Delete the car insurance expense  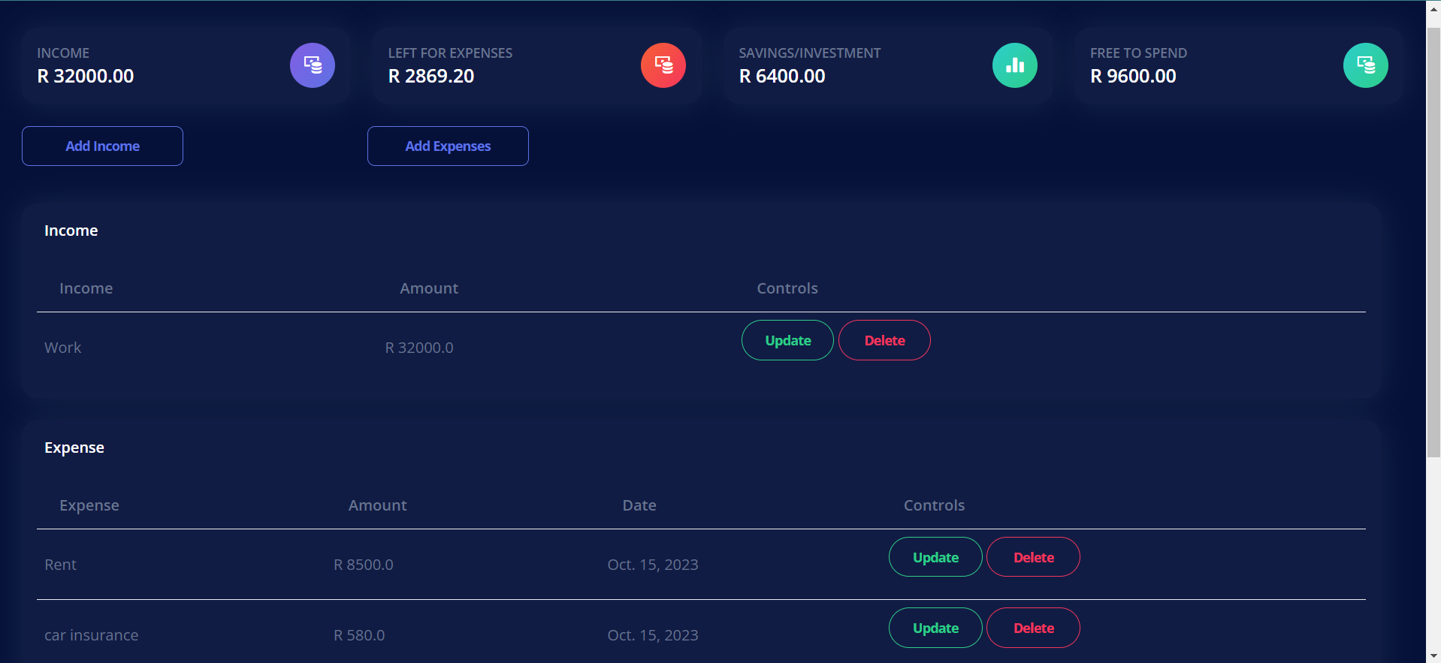1033,628
